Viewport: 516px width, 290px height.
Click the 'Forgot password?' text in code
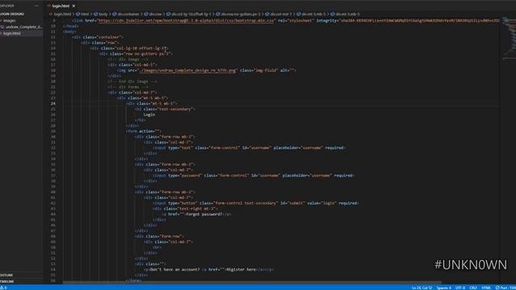pos(204,214)
